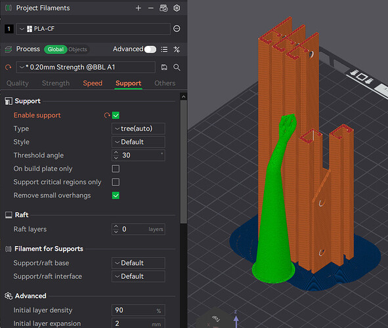Open the Others tab
The height and width of the screenshot is (328, 388).
[165, 83]
